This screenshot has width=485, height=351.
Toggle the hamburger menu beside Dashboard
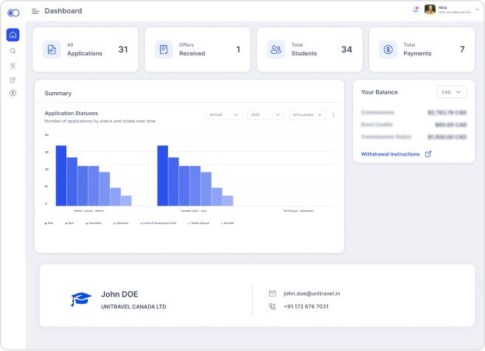click(35, 11)
